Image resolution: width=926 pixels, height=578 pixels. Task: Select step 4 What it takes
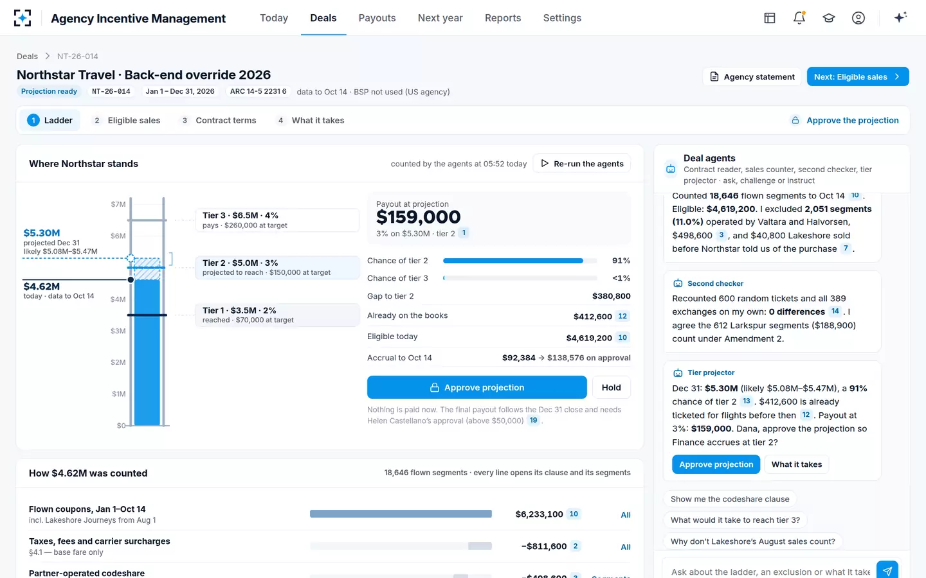[x=311, y=120]
